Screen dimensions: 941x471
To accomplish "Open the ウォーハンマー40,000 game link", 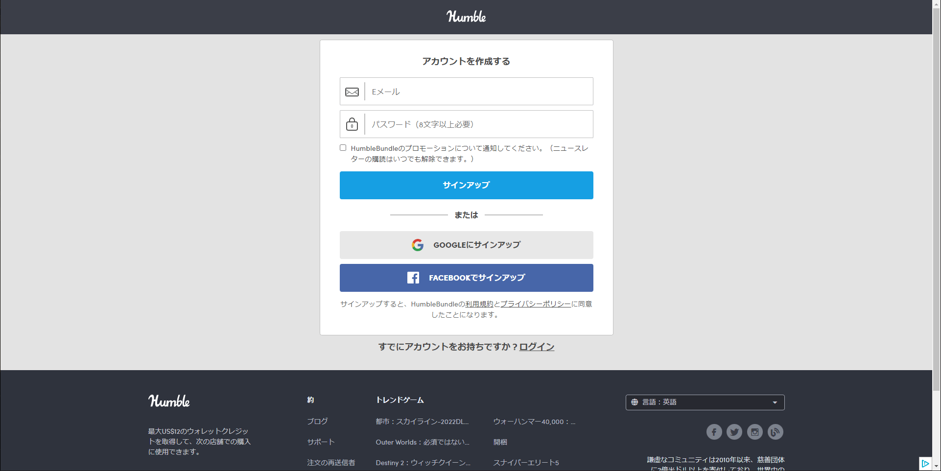I will (534, 422).
